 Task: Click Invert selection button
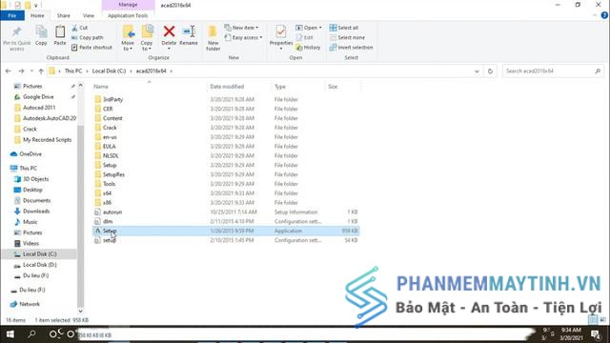[x=351, y=48]
